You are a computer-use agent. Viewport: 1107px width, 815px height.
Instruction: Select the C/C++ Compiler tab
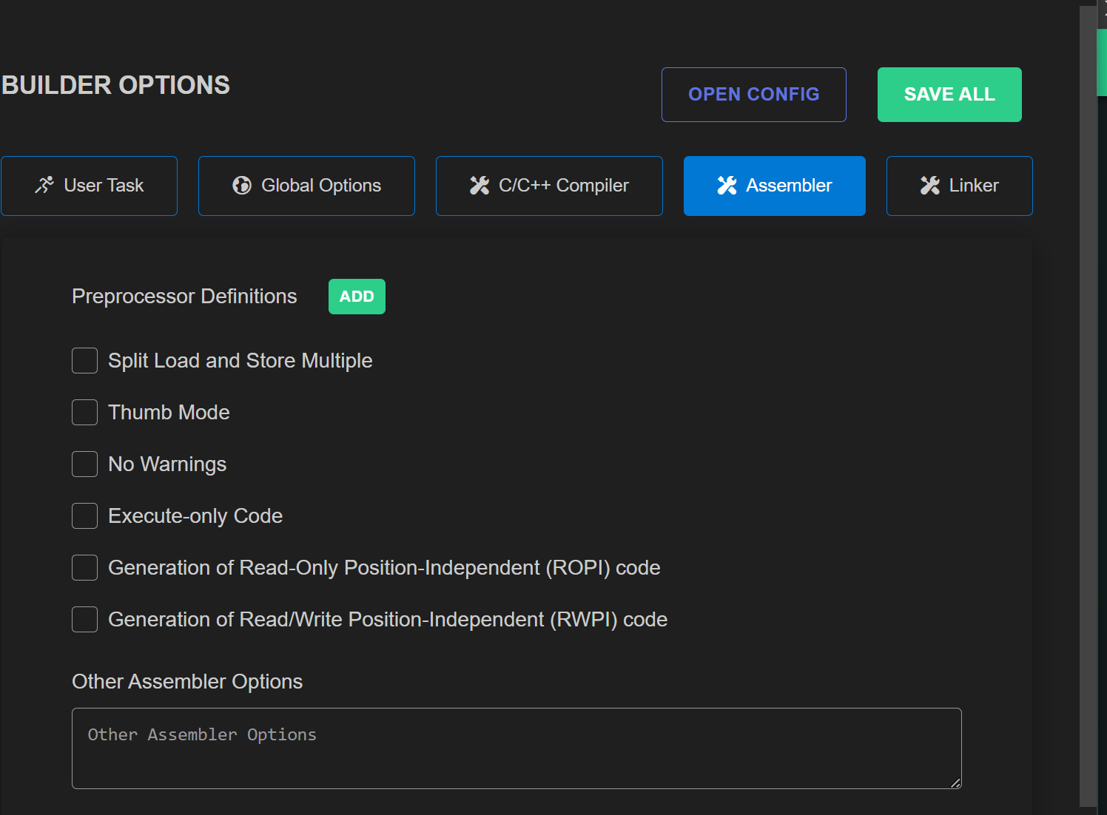point(549,186)
